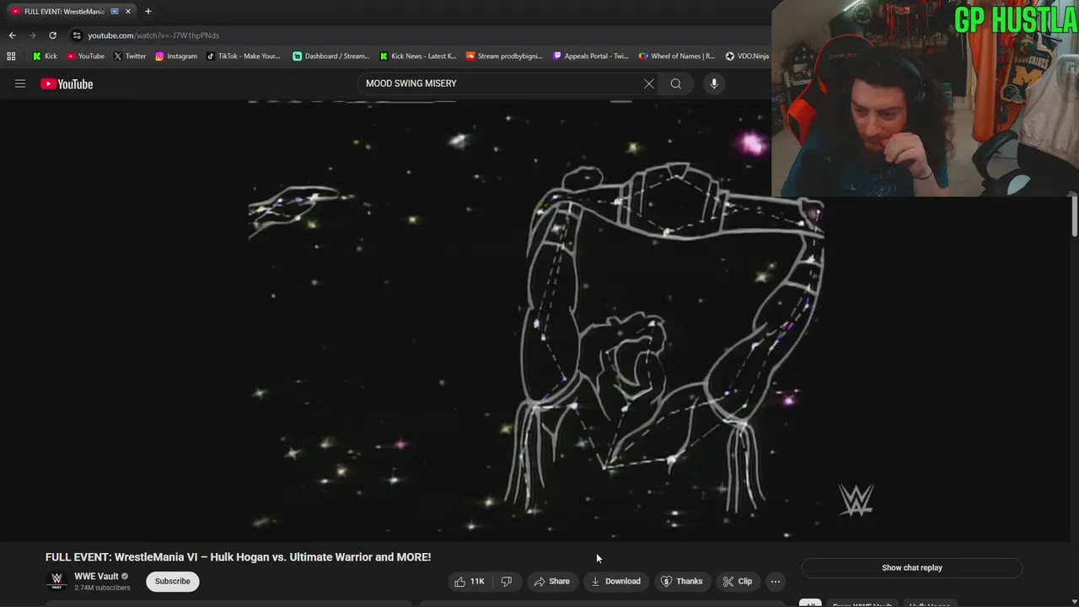
Task: Open the Instagram bookmark
Action: pos(175,56)
